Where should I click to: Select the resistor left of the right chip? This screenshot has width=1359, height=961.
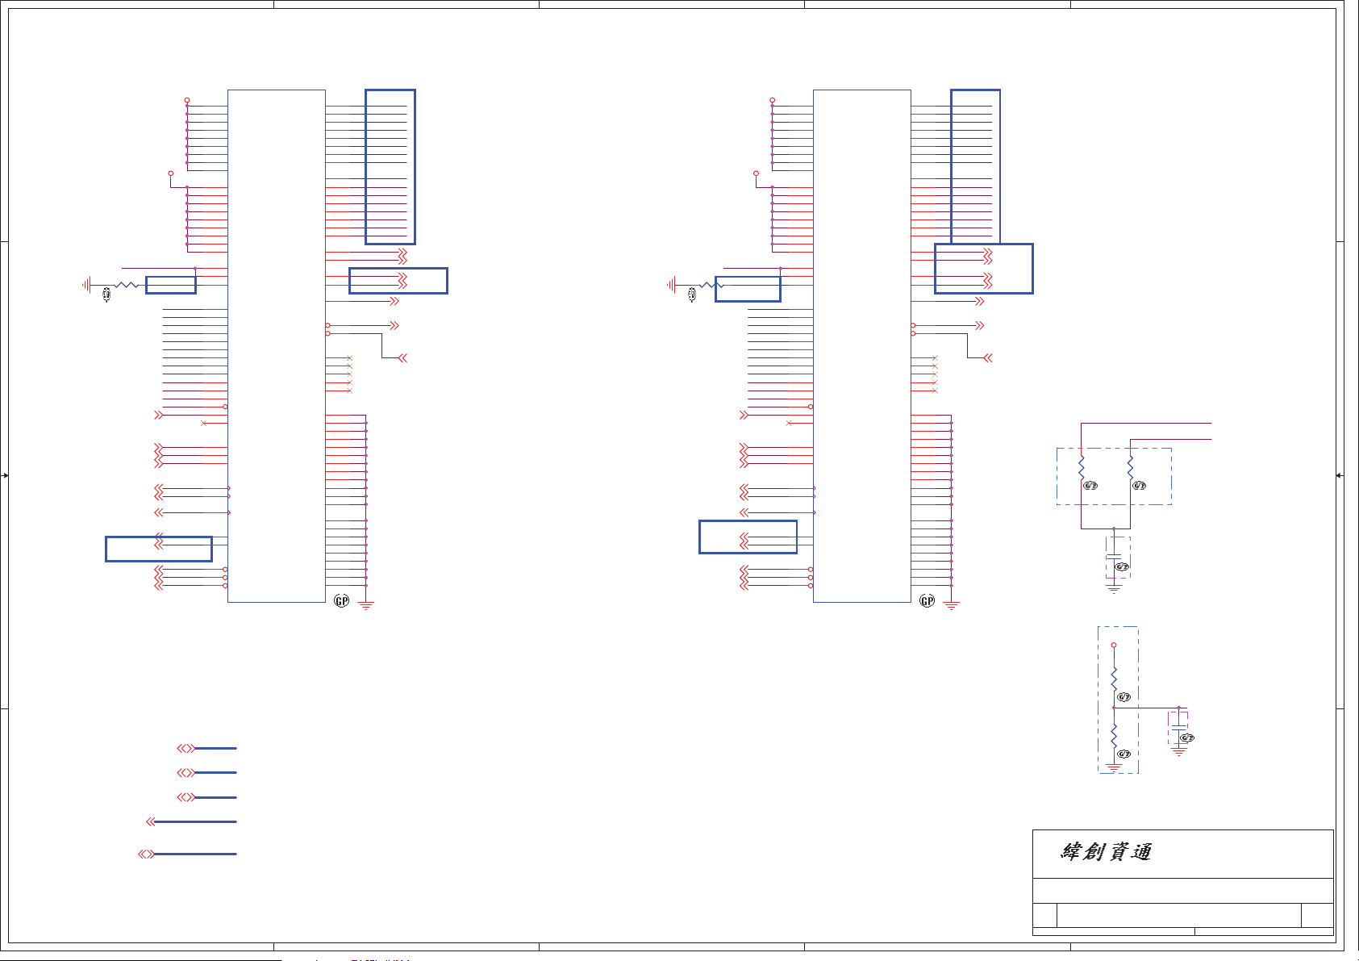pyautogui.click(x=711, y=285)
